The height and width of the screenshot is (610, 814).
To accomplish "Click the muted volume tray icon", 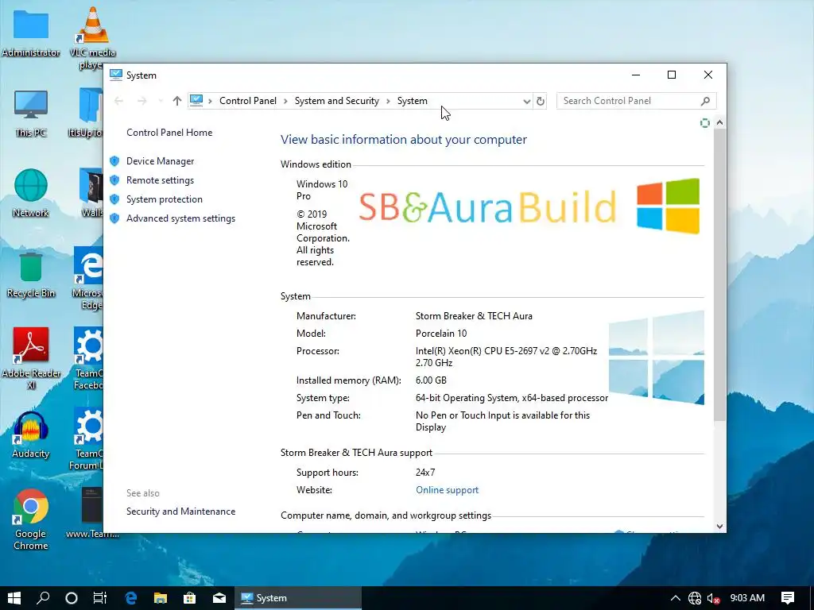I will pyautogui.click(x=714, y=598).
